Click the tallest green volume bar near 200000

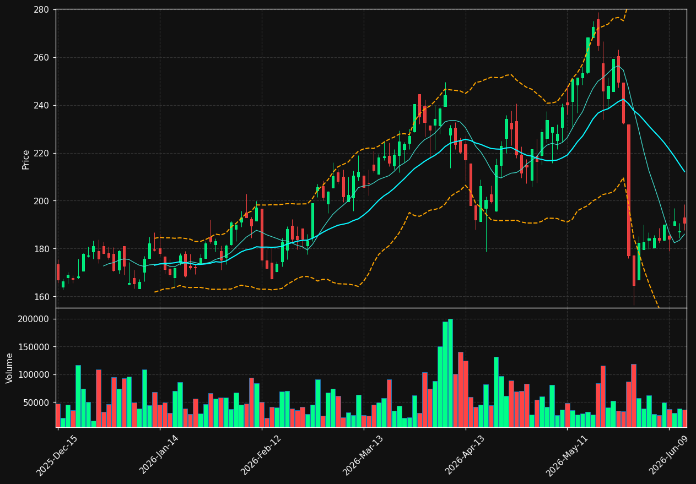point(450,373)
